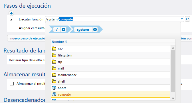
Task: Collapse the Ejecutar función step triangle
Action: point(11,20)
